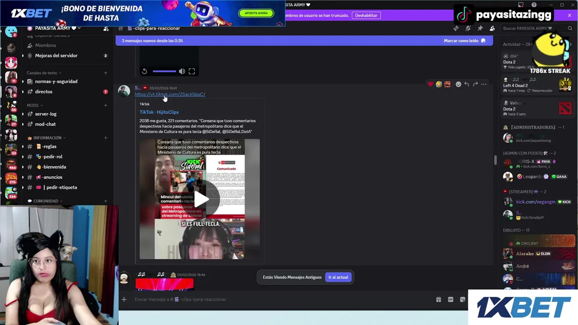Click the chat scrollbar thumb

(x=495, y=160)
